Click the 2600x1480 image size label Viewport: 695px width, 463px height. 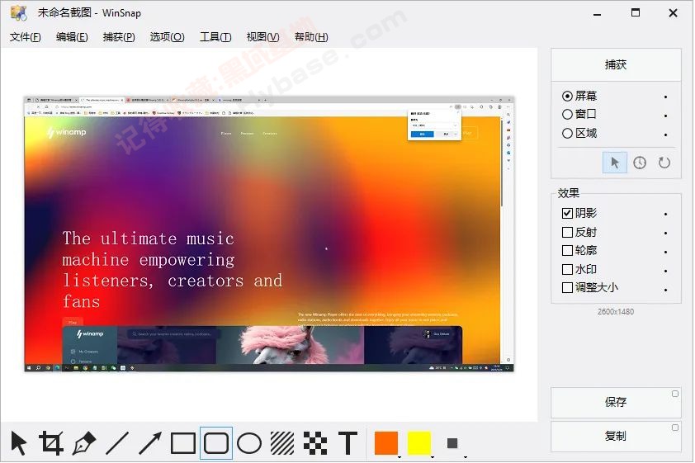pos(616,311)
